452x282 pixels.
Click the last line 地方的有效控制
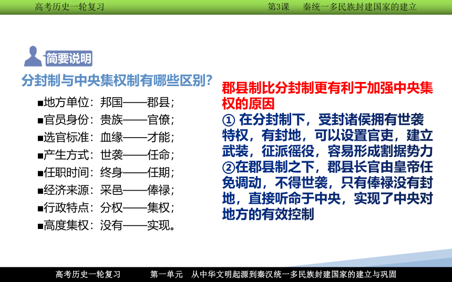(x=268, y=214)
